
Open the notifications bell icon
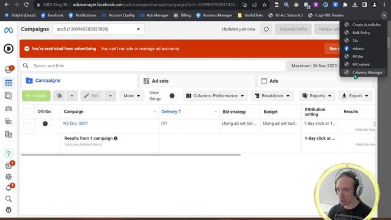9,188
